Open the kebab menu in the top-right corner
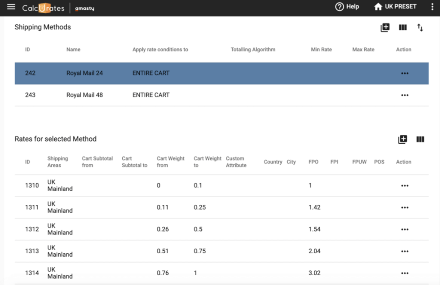 pos(432,7)
